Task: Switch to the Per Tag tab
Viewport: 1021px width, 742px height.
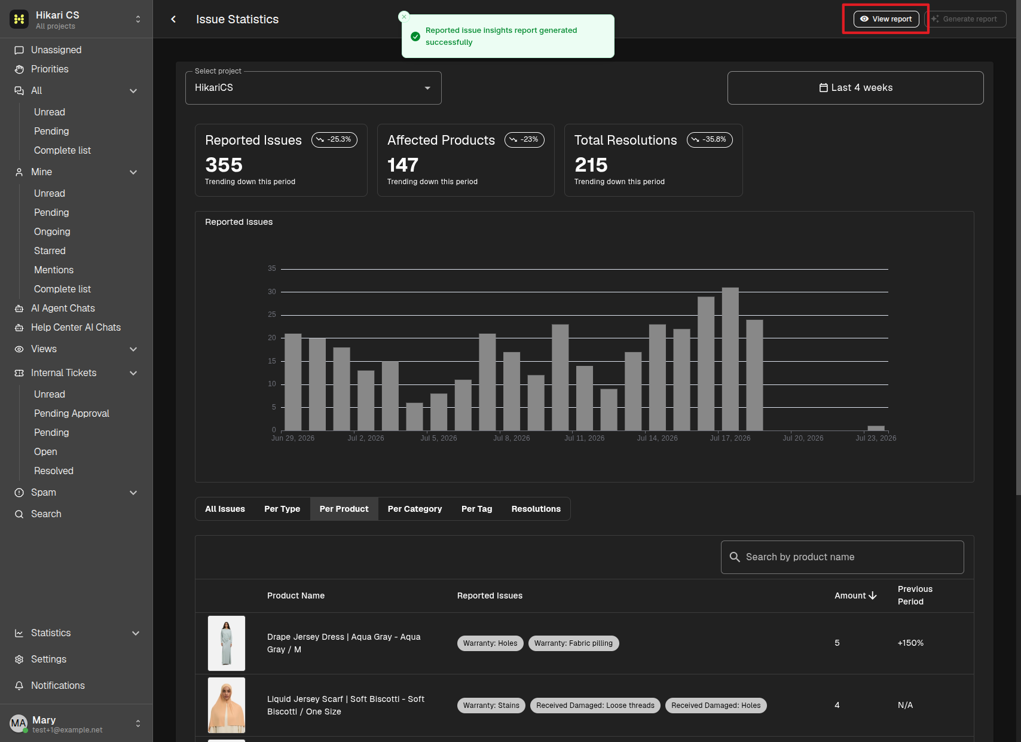Action: (x=477, y=509)
